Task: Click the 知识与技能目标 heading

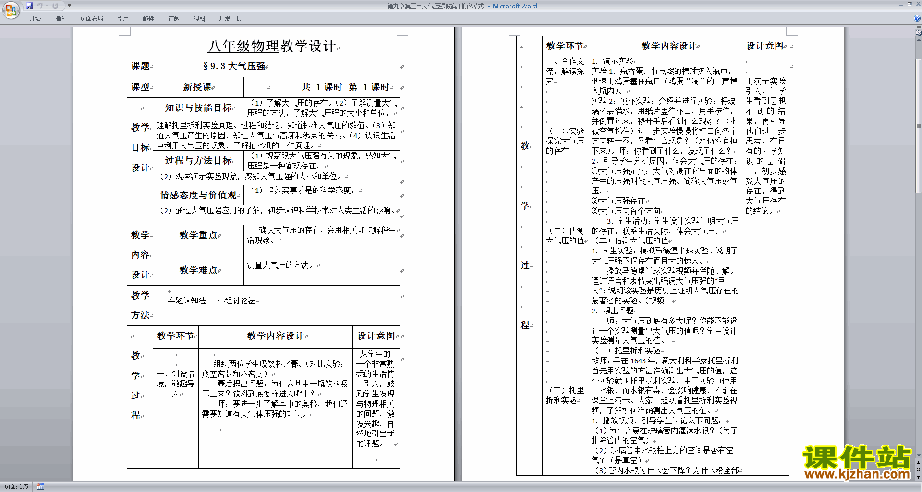Action: pos(198,108)
